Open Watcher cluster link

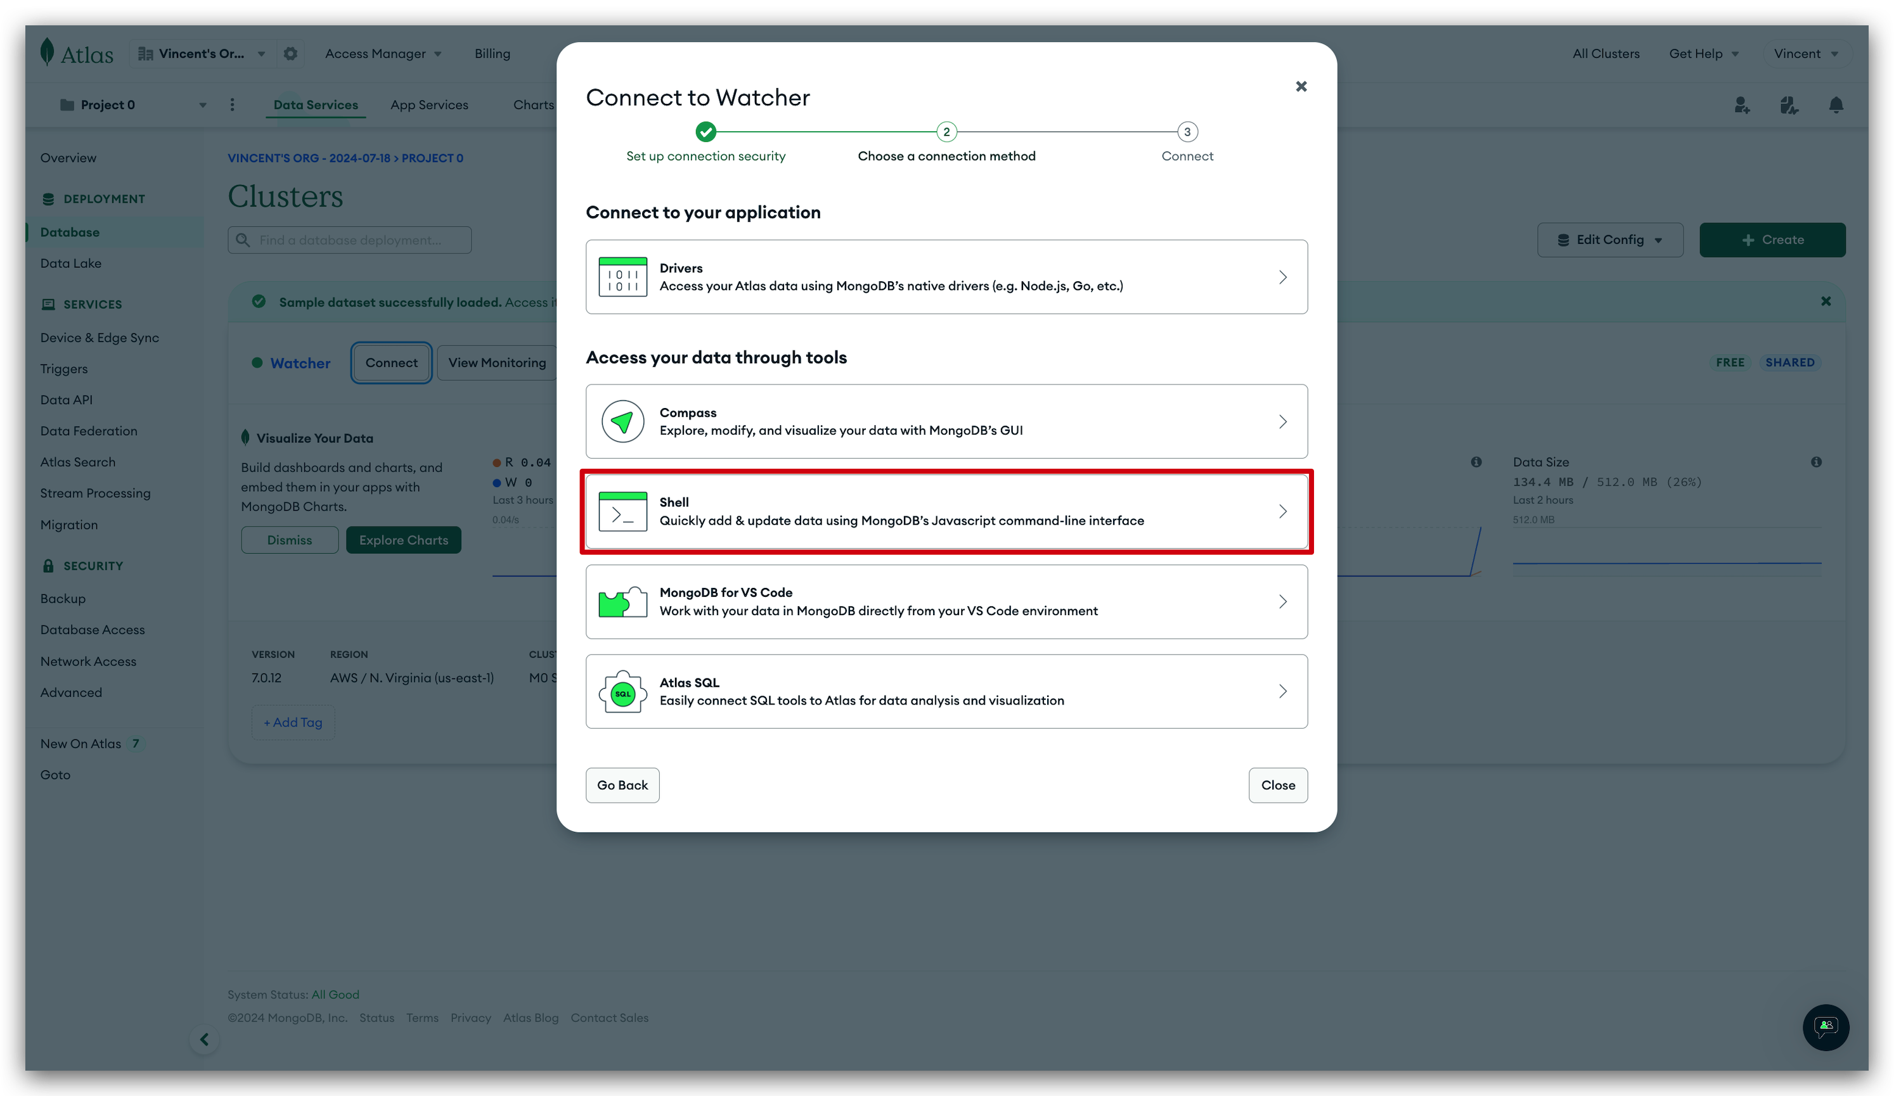(300, 363)
